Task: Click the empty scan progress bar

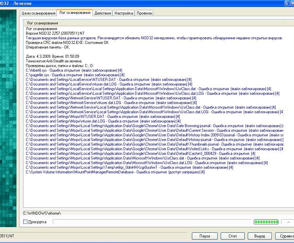Action: [152, 222]
